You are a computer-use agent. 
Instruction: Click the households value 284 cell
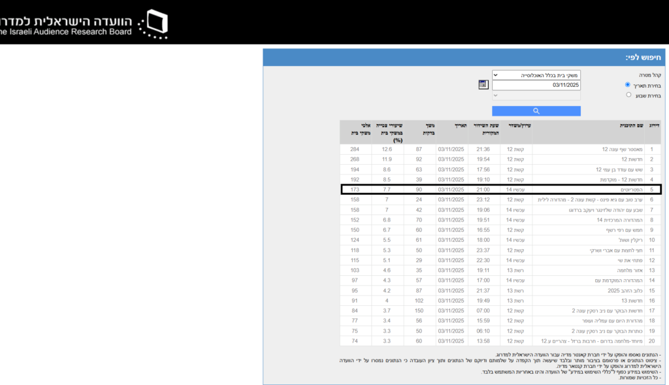point(355,150)
